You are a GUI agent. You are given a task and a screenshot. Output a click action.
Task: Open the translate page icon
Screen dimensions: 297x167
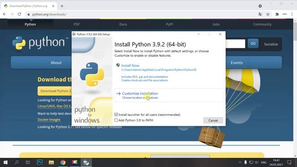260,14
